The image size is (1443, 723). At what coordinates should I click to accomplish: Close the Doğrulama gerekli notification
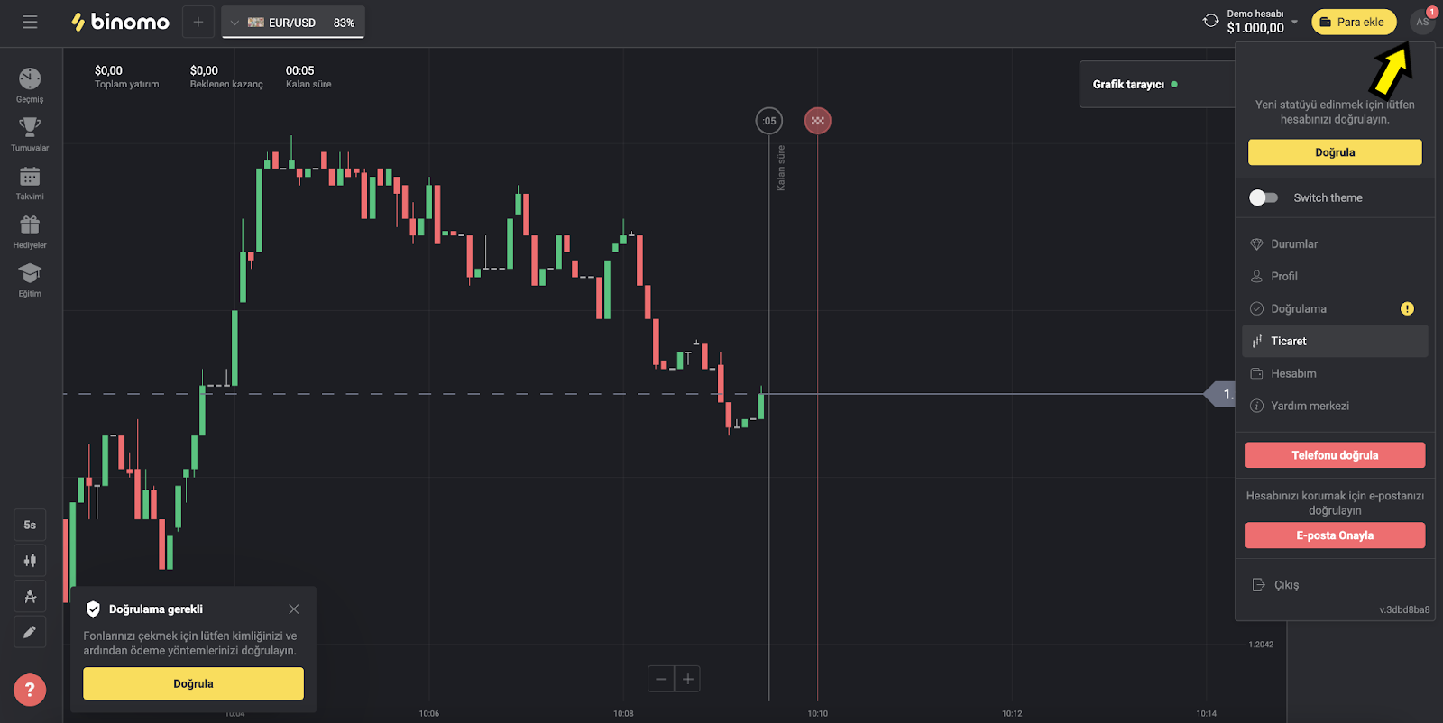tap(294, 609)
